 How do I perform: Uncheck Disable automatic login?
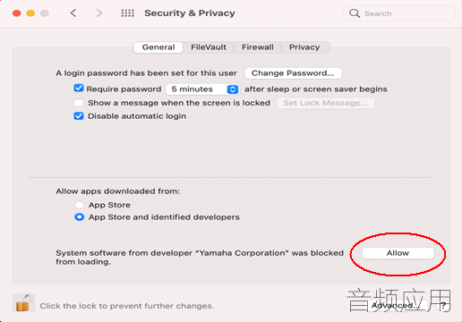coord(79,116)
